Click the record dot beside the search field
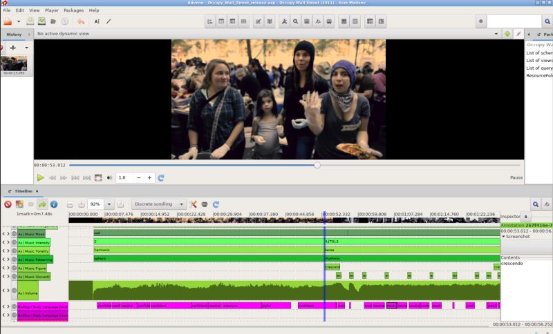 [x=480, y=21]
